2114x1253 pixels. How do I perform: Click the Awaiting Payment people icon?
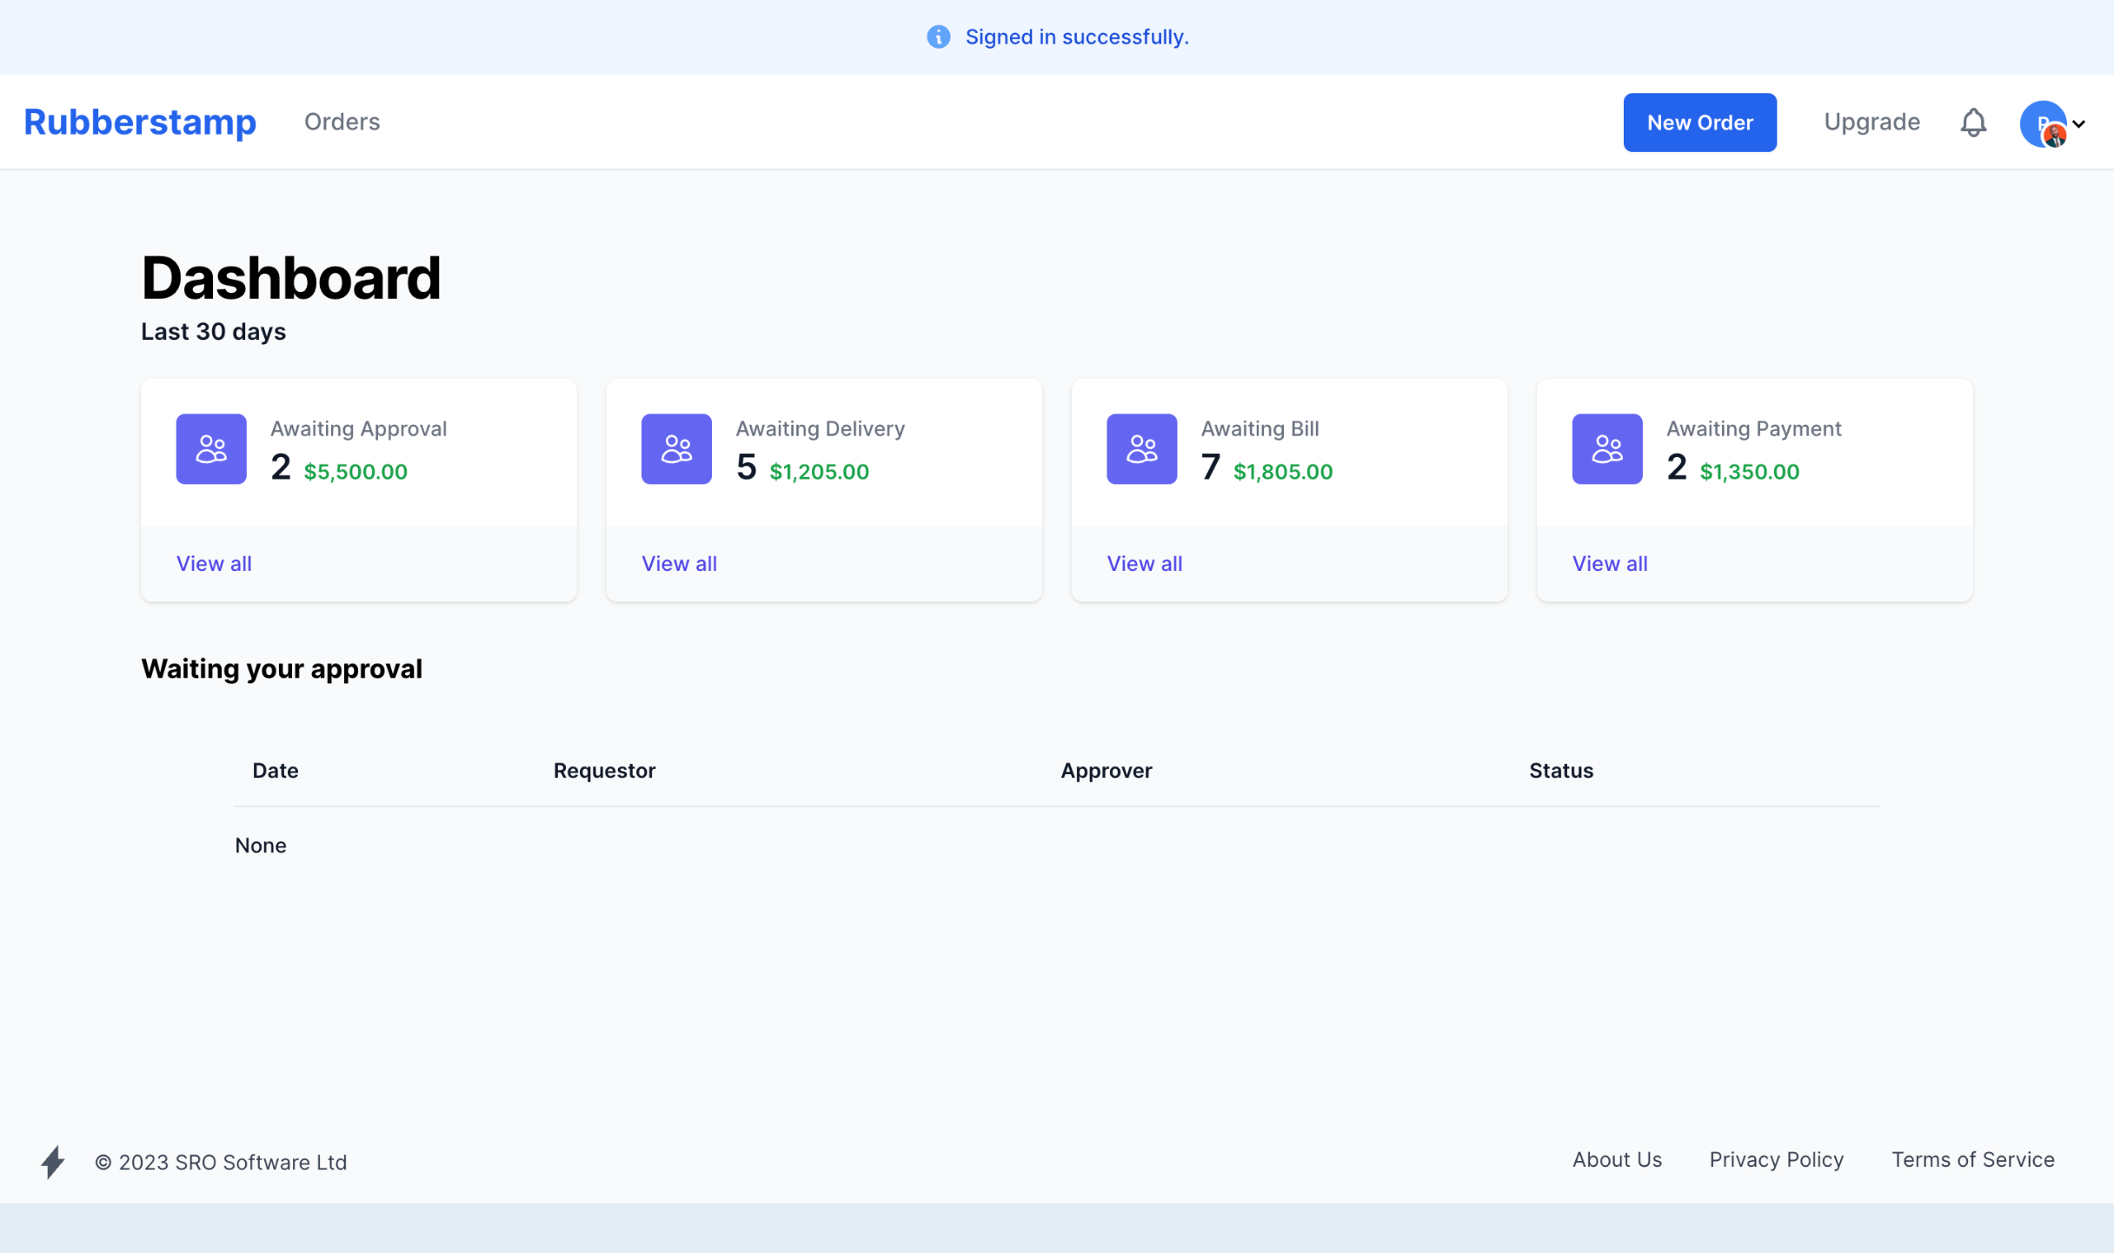pos(1606,448)
